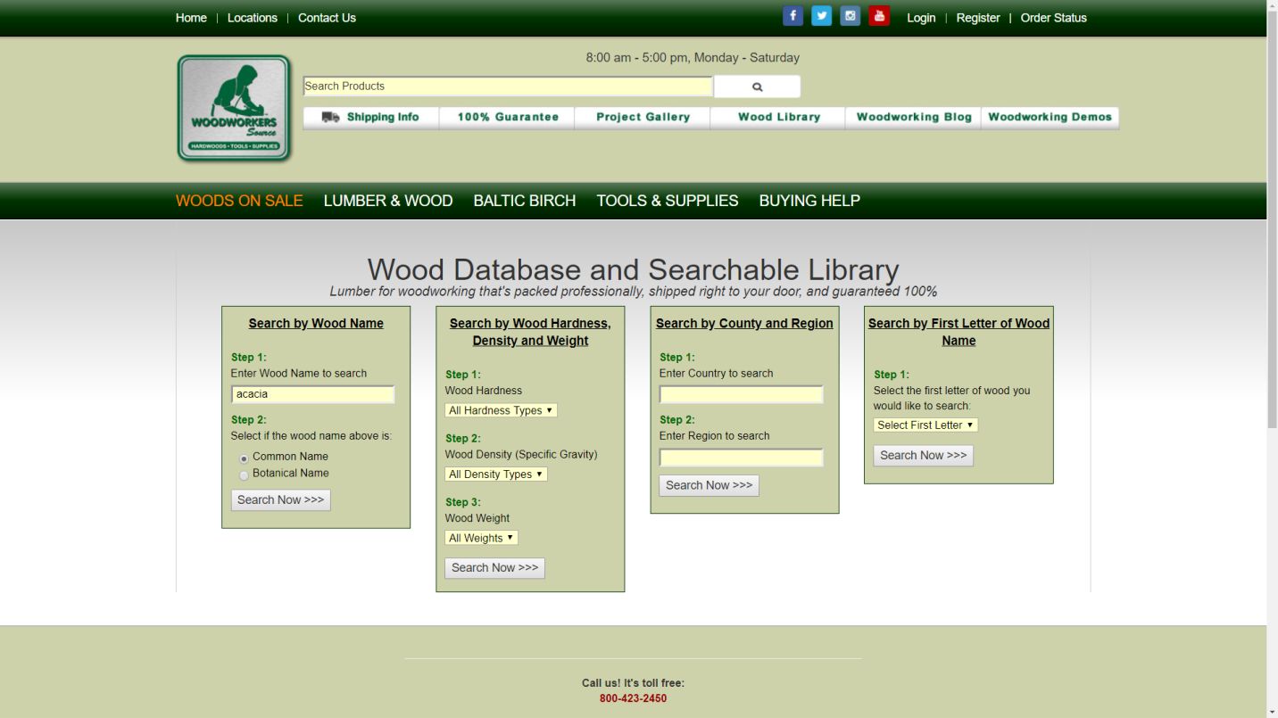
Task: Expand the All Weights dropdown
Action: (x=481, y=537)
